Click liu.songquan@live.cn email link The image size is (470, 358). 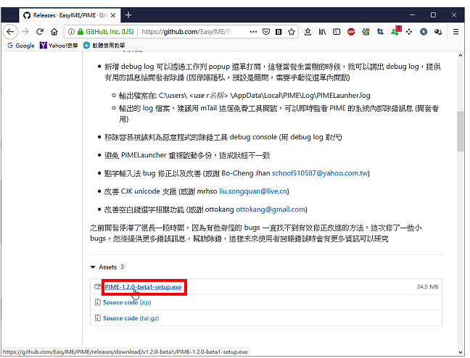tap(253, 191)
